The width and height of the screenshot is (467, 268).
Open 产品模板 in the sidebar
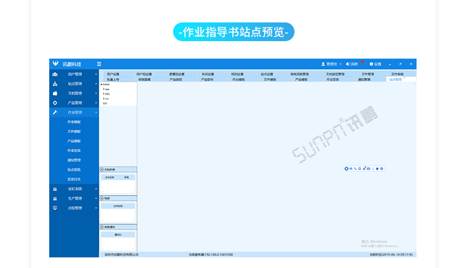pyautogui.click(x=74, y=141)
